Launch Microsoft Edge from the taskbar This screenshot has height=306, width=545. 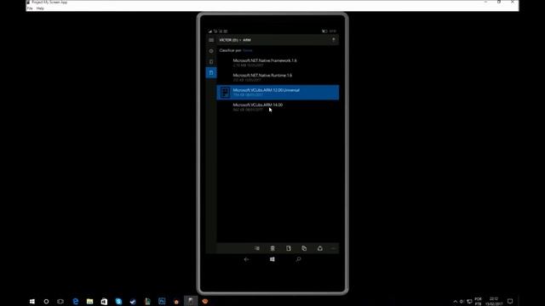76,301
